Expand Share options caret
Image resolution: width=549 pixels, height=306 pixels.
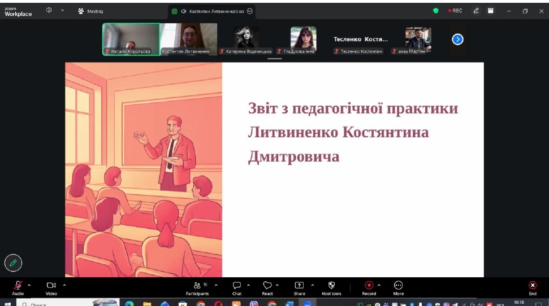[312, 285]
